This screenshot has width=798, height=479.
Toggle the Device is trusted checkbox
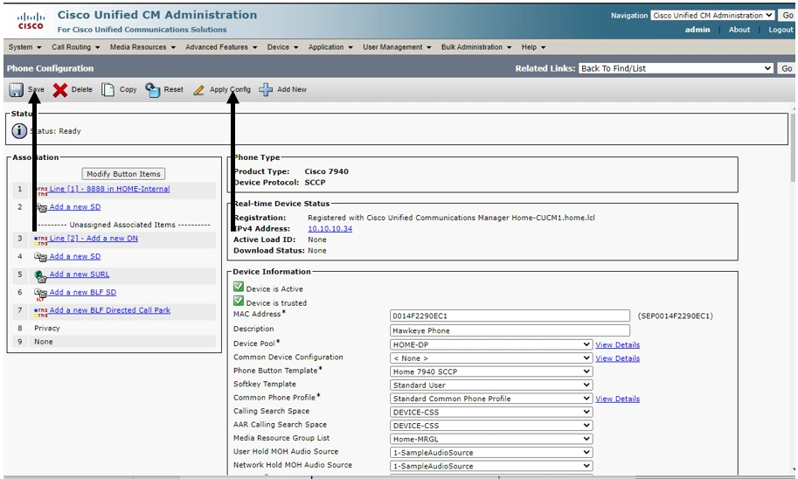point(239,302)
